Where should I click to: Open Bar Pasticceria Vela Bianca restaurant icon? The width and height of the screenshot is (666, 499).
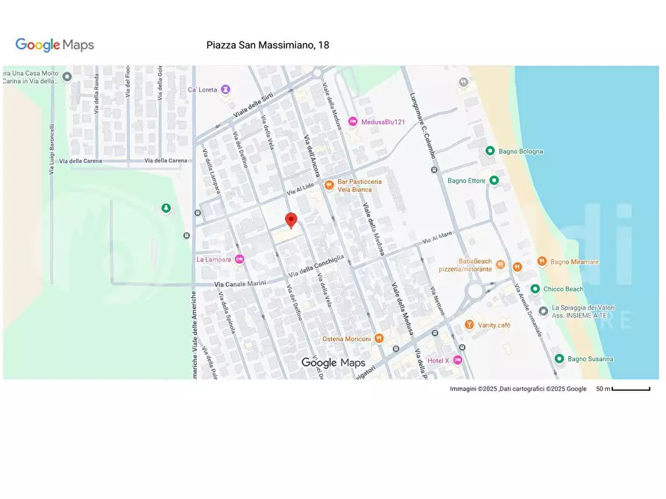pos(328,185)
